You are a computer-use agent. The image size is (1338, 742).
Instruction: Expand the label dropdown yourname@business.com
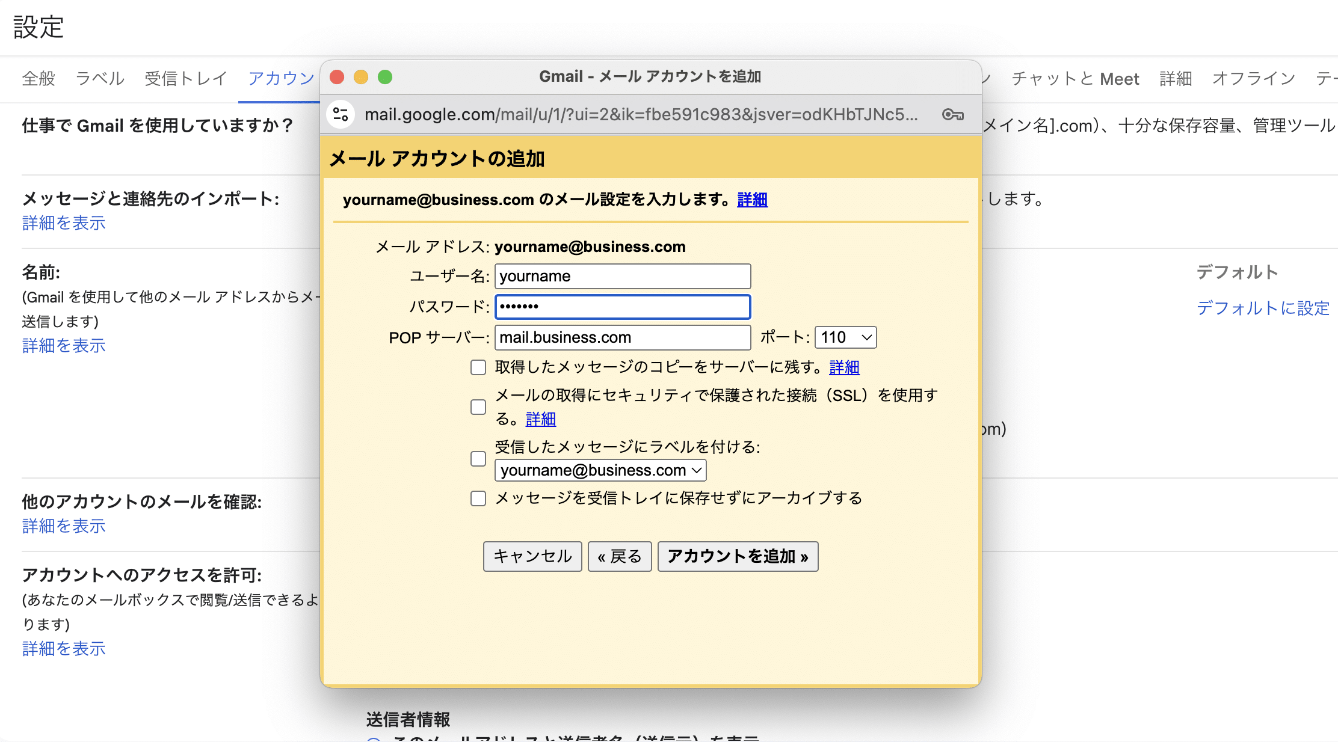click(600, 471)
